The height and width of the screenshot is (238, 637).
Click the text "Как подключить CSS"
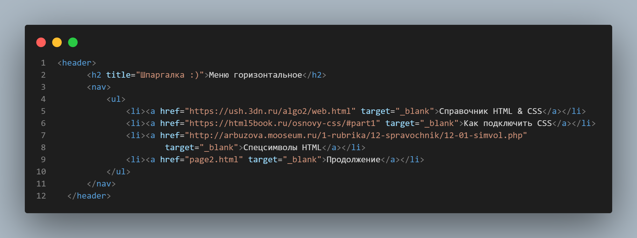click(x=507, y=123)
